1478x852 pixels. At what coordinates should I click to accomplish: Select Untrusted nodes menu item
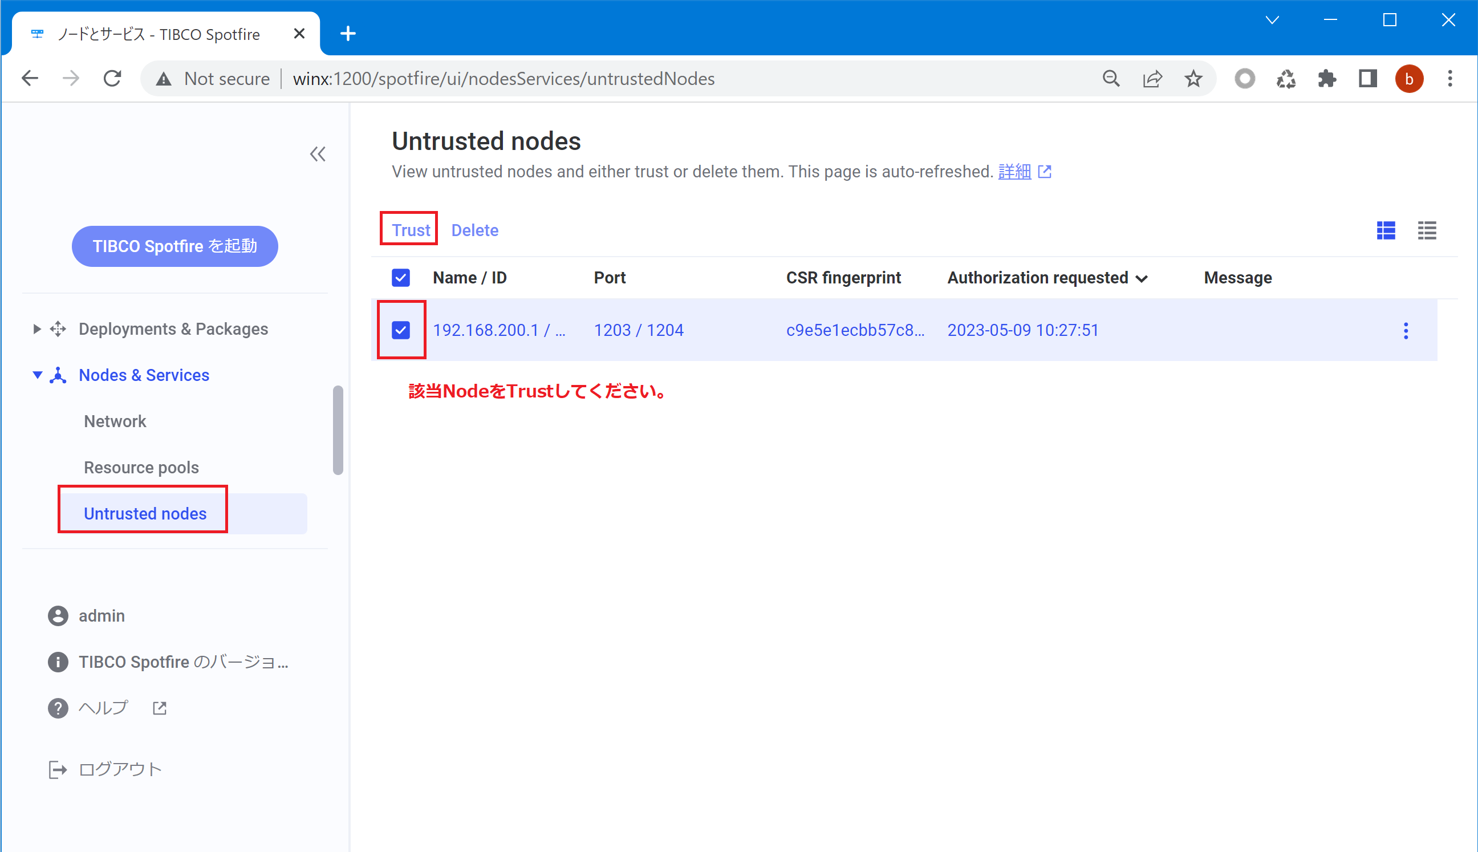tap(184, 513)
